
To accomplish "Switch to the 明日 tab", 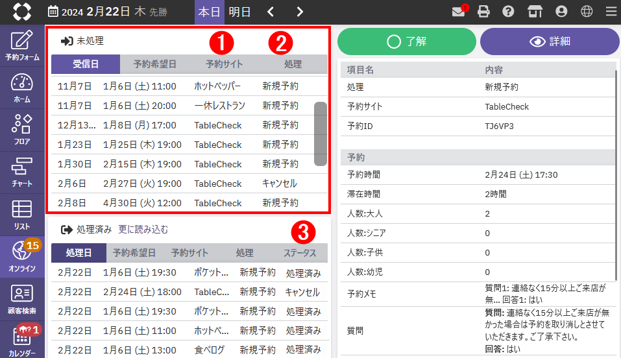I will click(x=240, y=12).
